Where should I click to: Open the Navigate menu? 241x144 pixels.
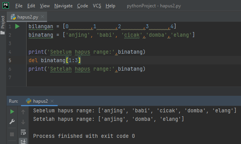(x=64, y=6)
